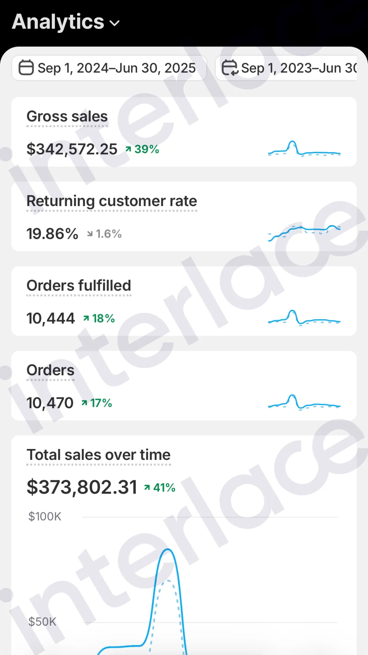The width and height of the screenshot is (368, 655).
Task: Click the 18% increase arrow icon
Action: tap(86, 318)
